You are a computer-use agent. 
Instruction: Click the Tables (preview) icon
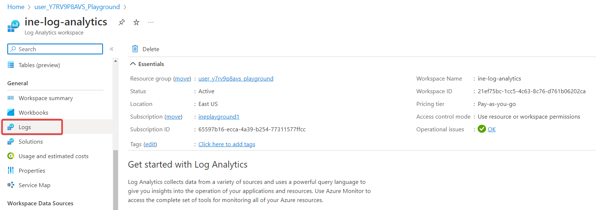pos(11,65)
